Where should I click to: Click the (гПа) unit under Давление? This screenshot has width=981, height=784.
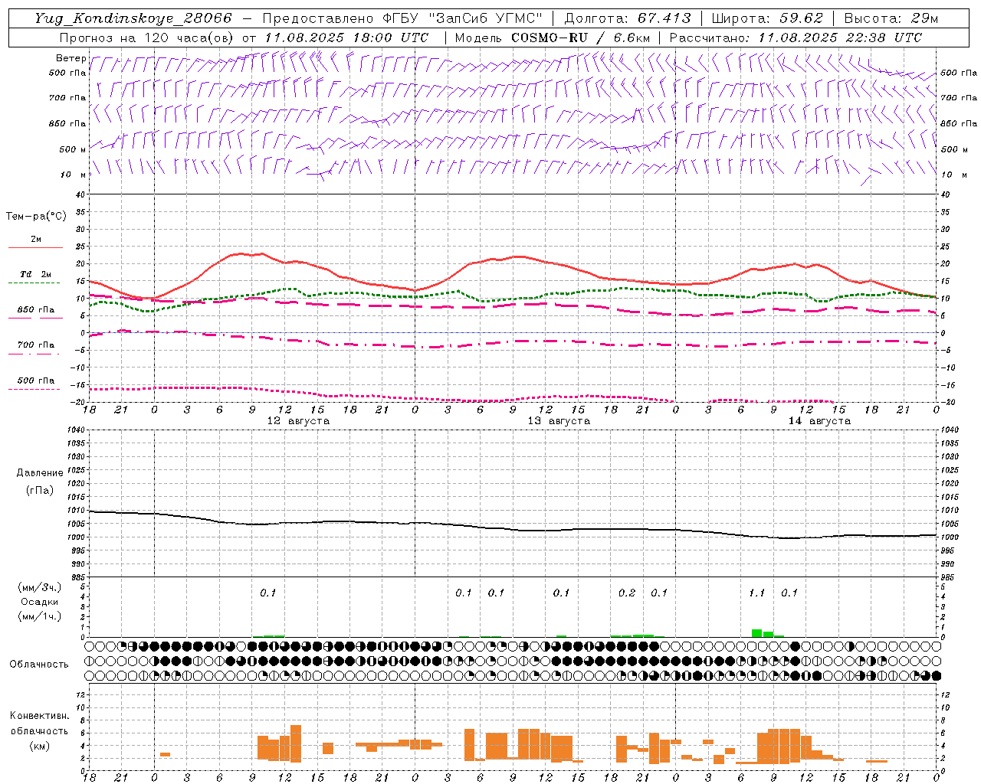[x=40, y=491]
